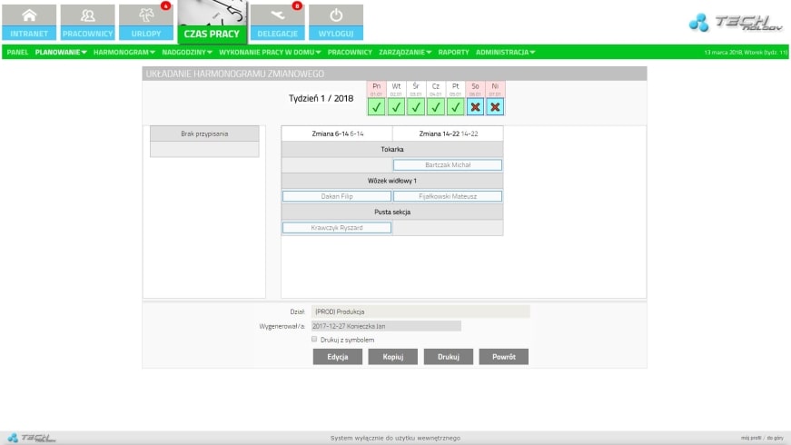The width and height of the screenshot is (791, 445).
Task: Enable the Drukuj z symbolem checkbox
Action: pyautogui.click(x=314, y=339)
